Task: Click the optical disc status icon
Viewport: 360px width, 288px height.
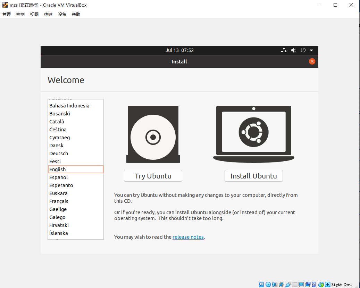Action: click(268, 284)
